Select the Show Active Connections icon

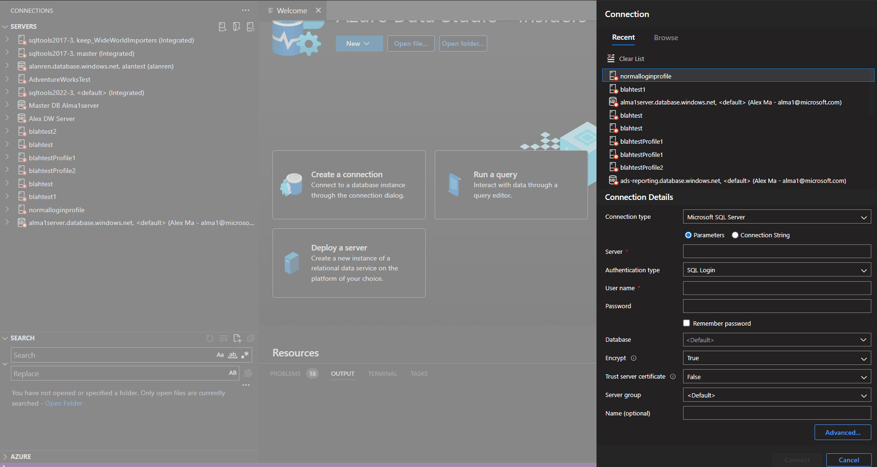click(251, 26)
